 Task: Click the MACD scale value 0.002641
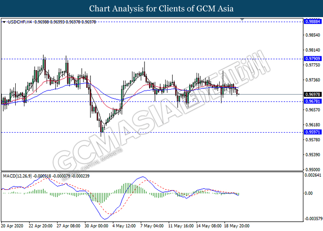313,175
